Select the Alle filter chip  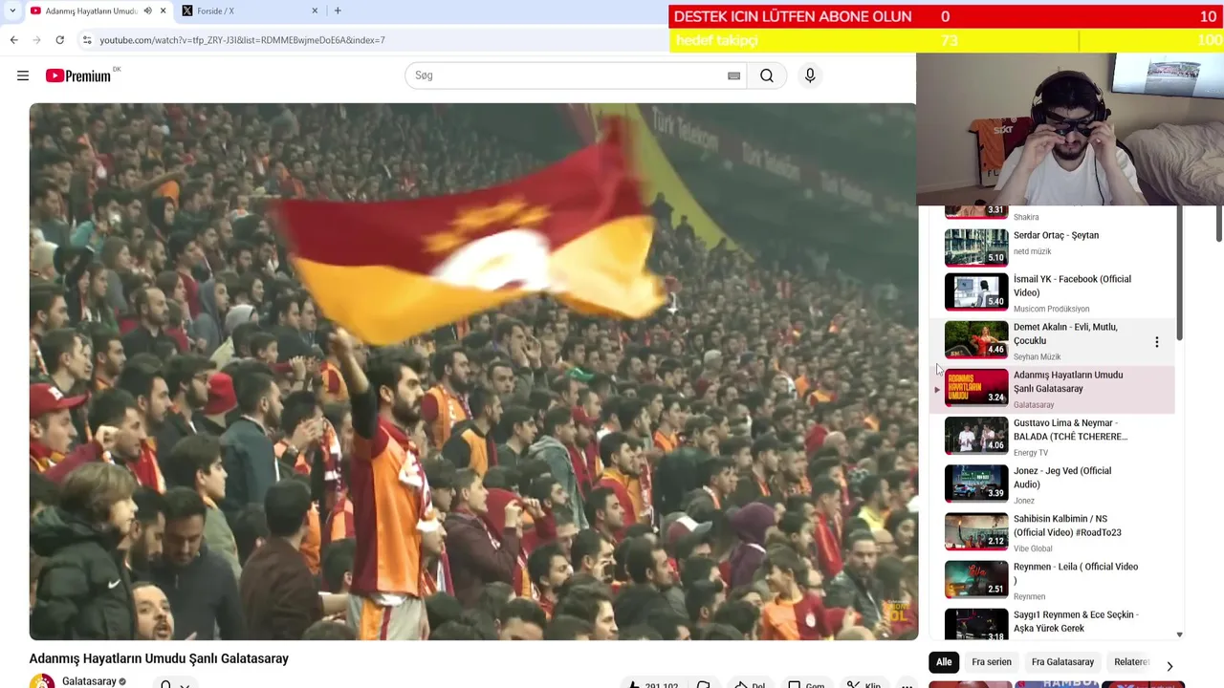pyautogui.click(x=944, y=661)
